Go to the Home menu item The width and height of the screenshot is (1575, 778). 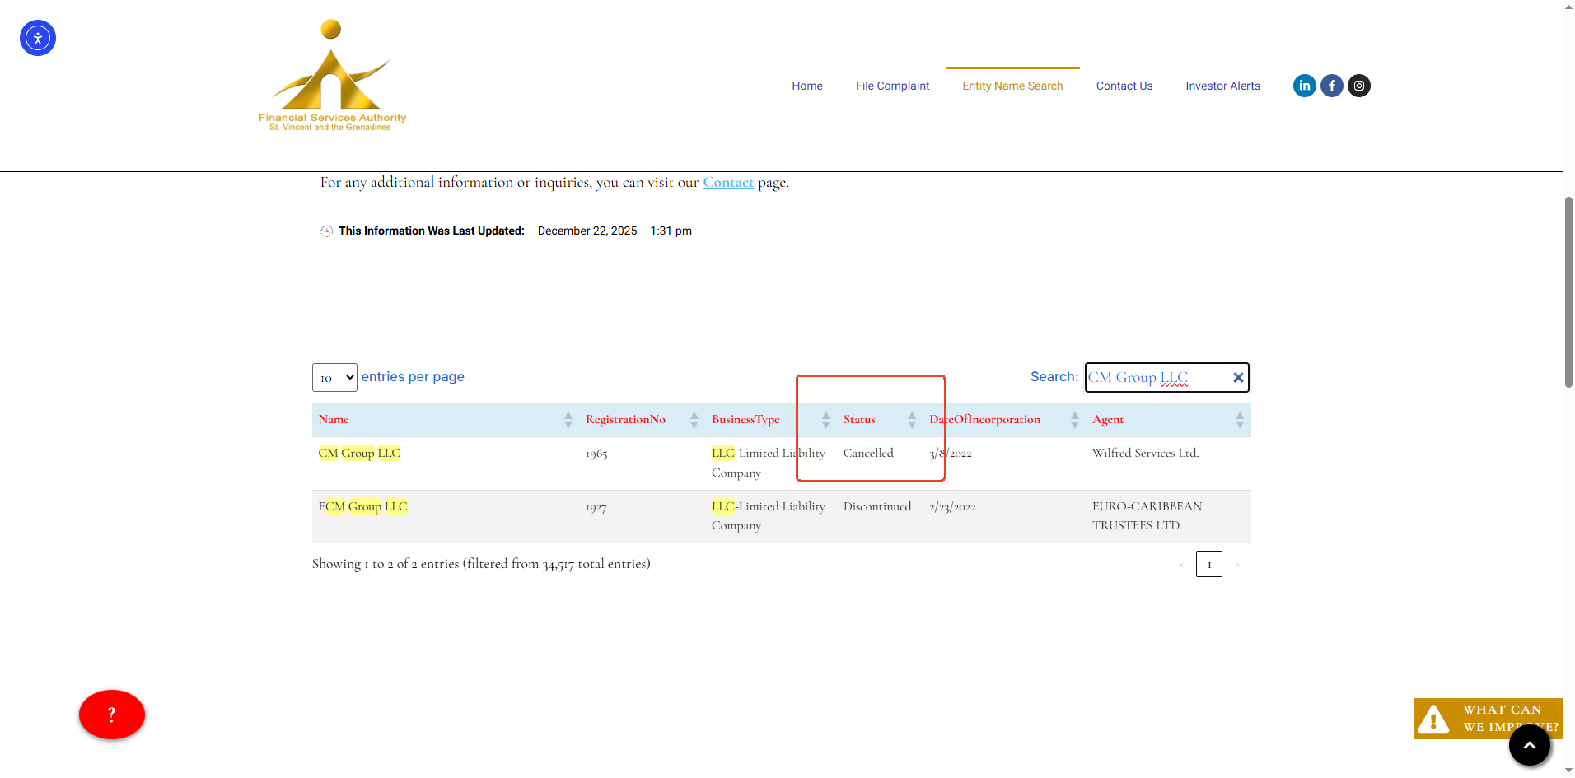tap(807, 86)
